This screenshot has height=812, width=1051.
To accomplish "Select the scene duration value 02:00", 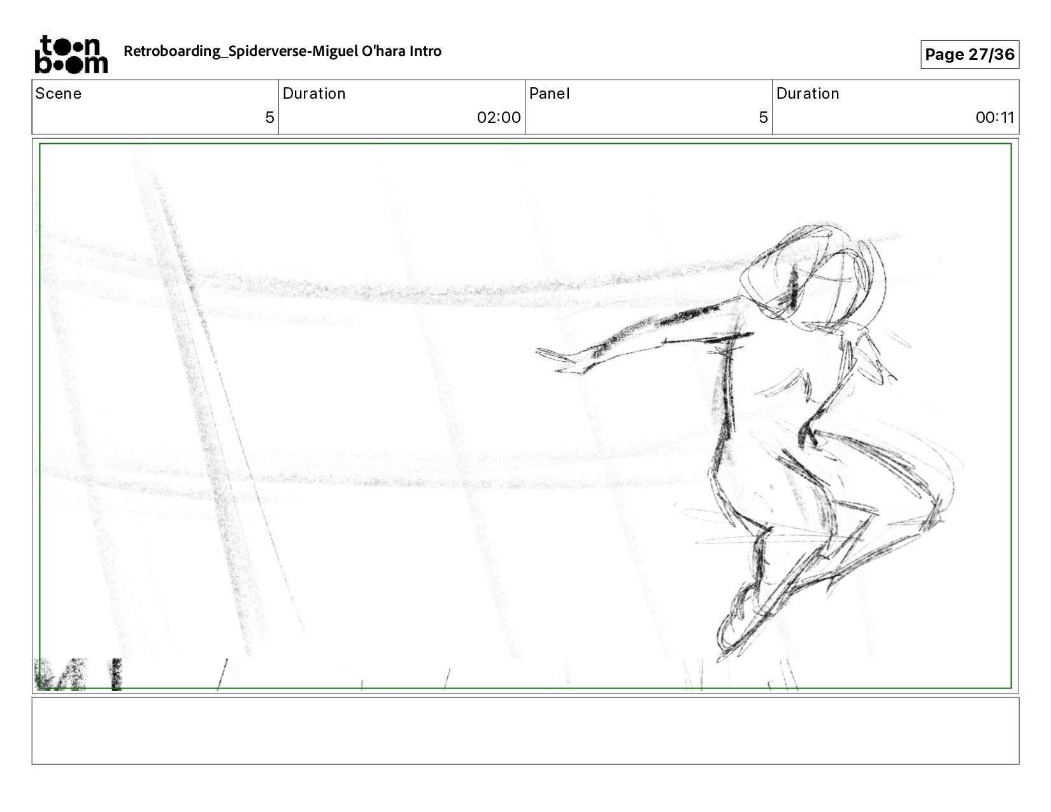I will (x=499, y=118).
